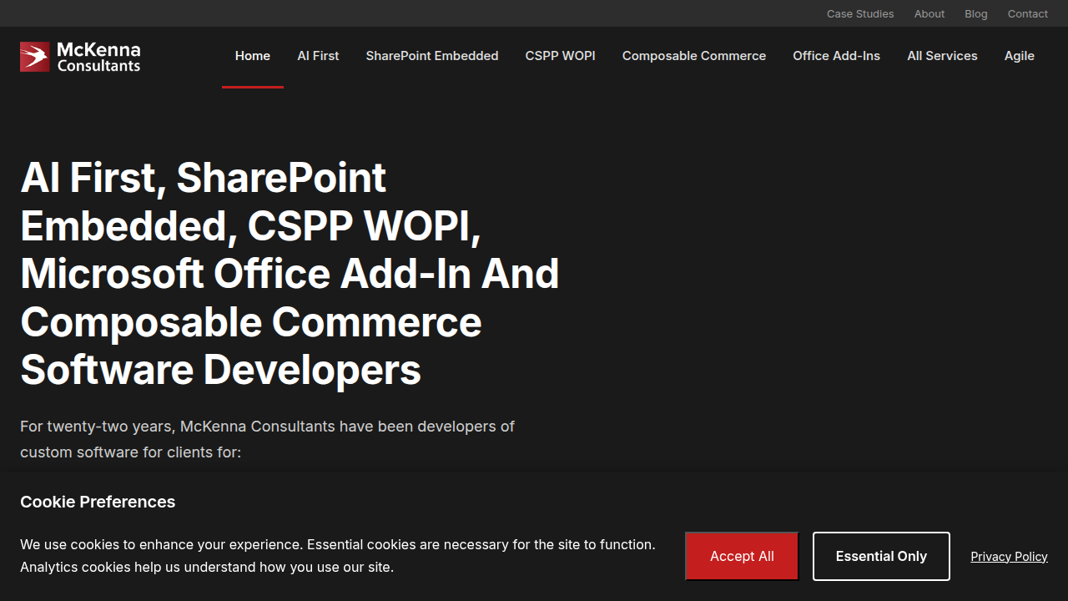This screenshot has width=1068, height=601.
Task: Click the 'For twenty-two years' paragraph
Action: click(x=268, y=439)
